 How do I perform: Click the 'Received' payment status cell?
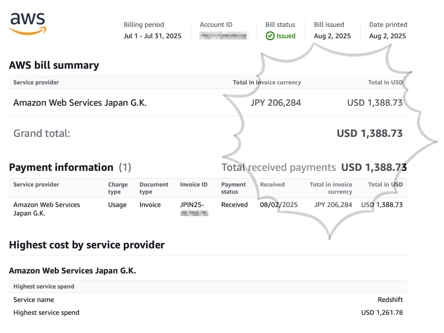tap(234, 205)
